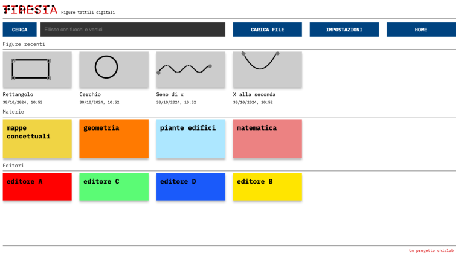Open the X alla seconda parabola thumbnail
This screenshot has height=255, width=464.
point(267,69)
